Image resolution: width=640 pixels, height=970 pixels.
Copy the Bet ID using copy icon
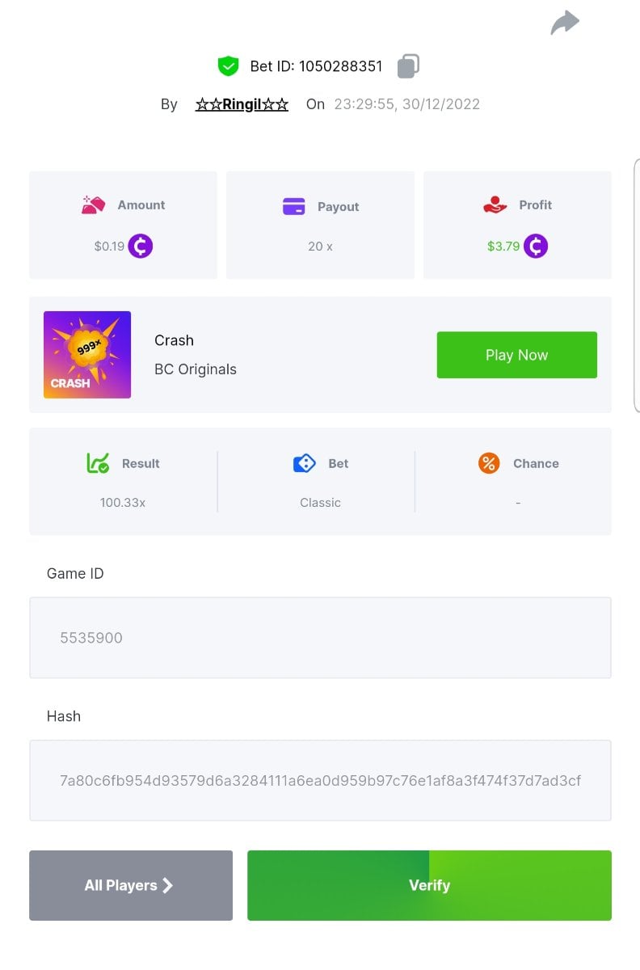pos(408,66)
